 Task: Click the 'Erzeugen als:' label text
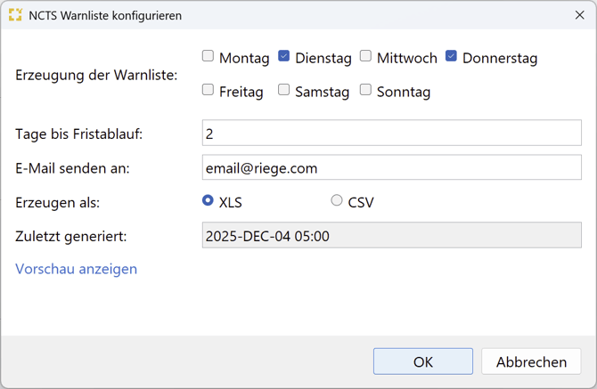pyautogui.click(x=58, y=202)
